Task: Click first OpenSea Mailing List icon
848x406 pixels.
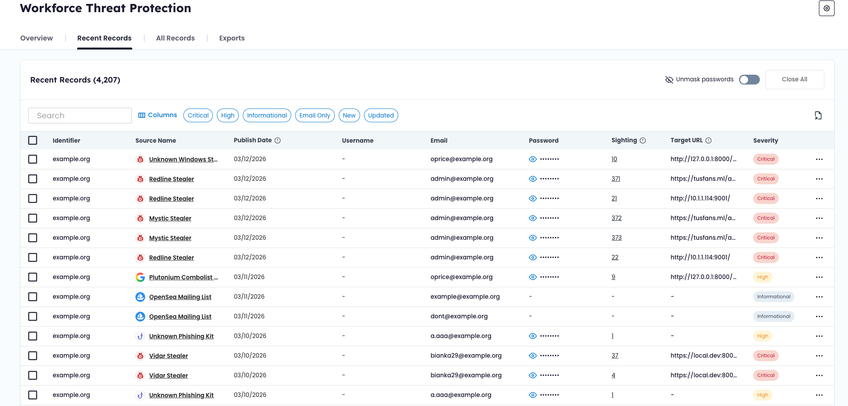Action: (140, 297)
